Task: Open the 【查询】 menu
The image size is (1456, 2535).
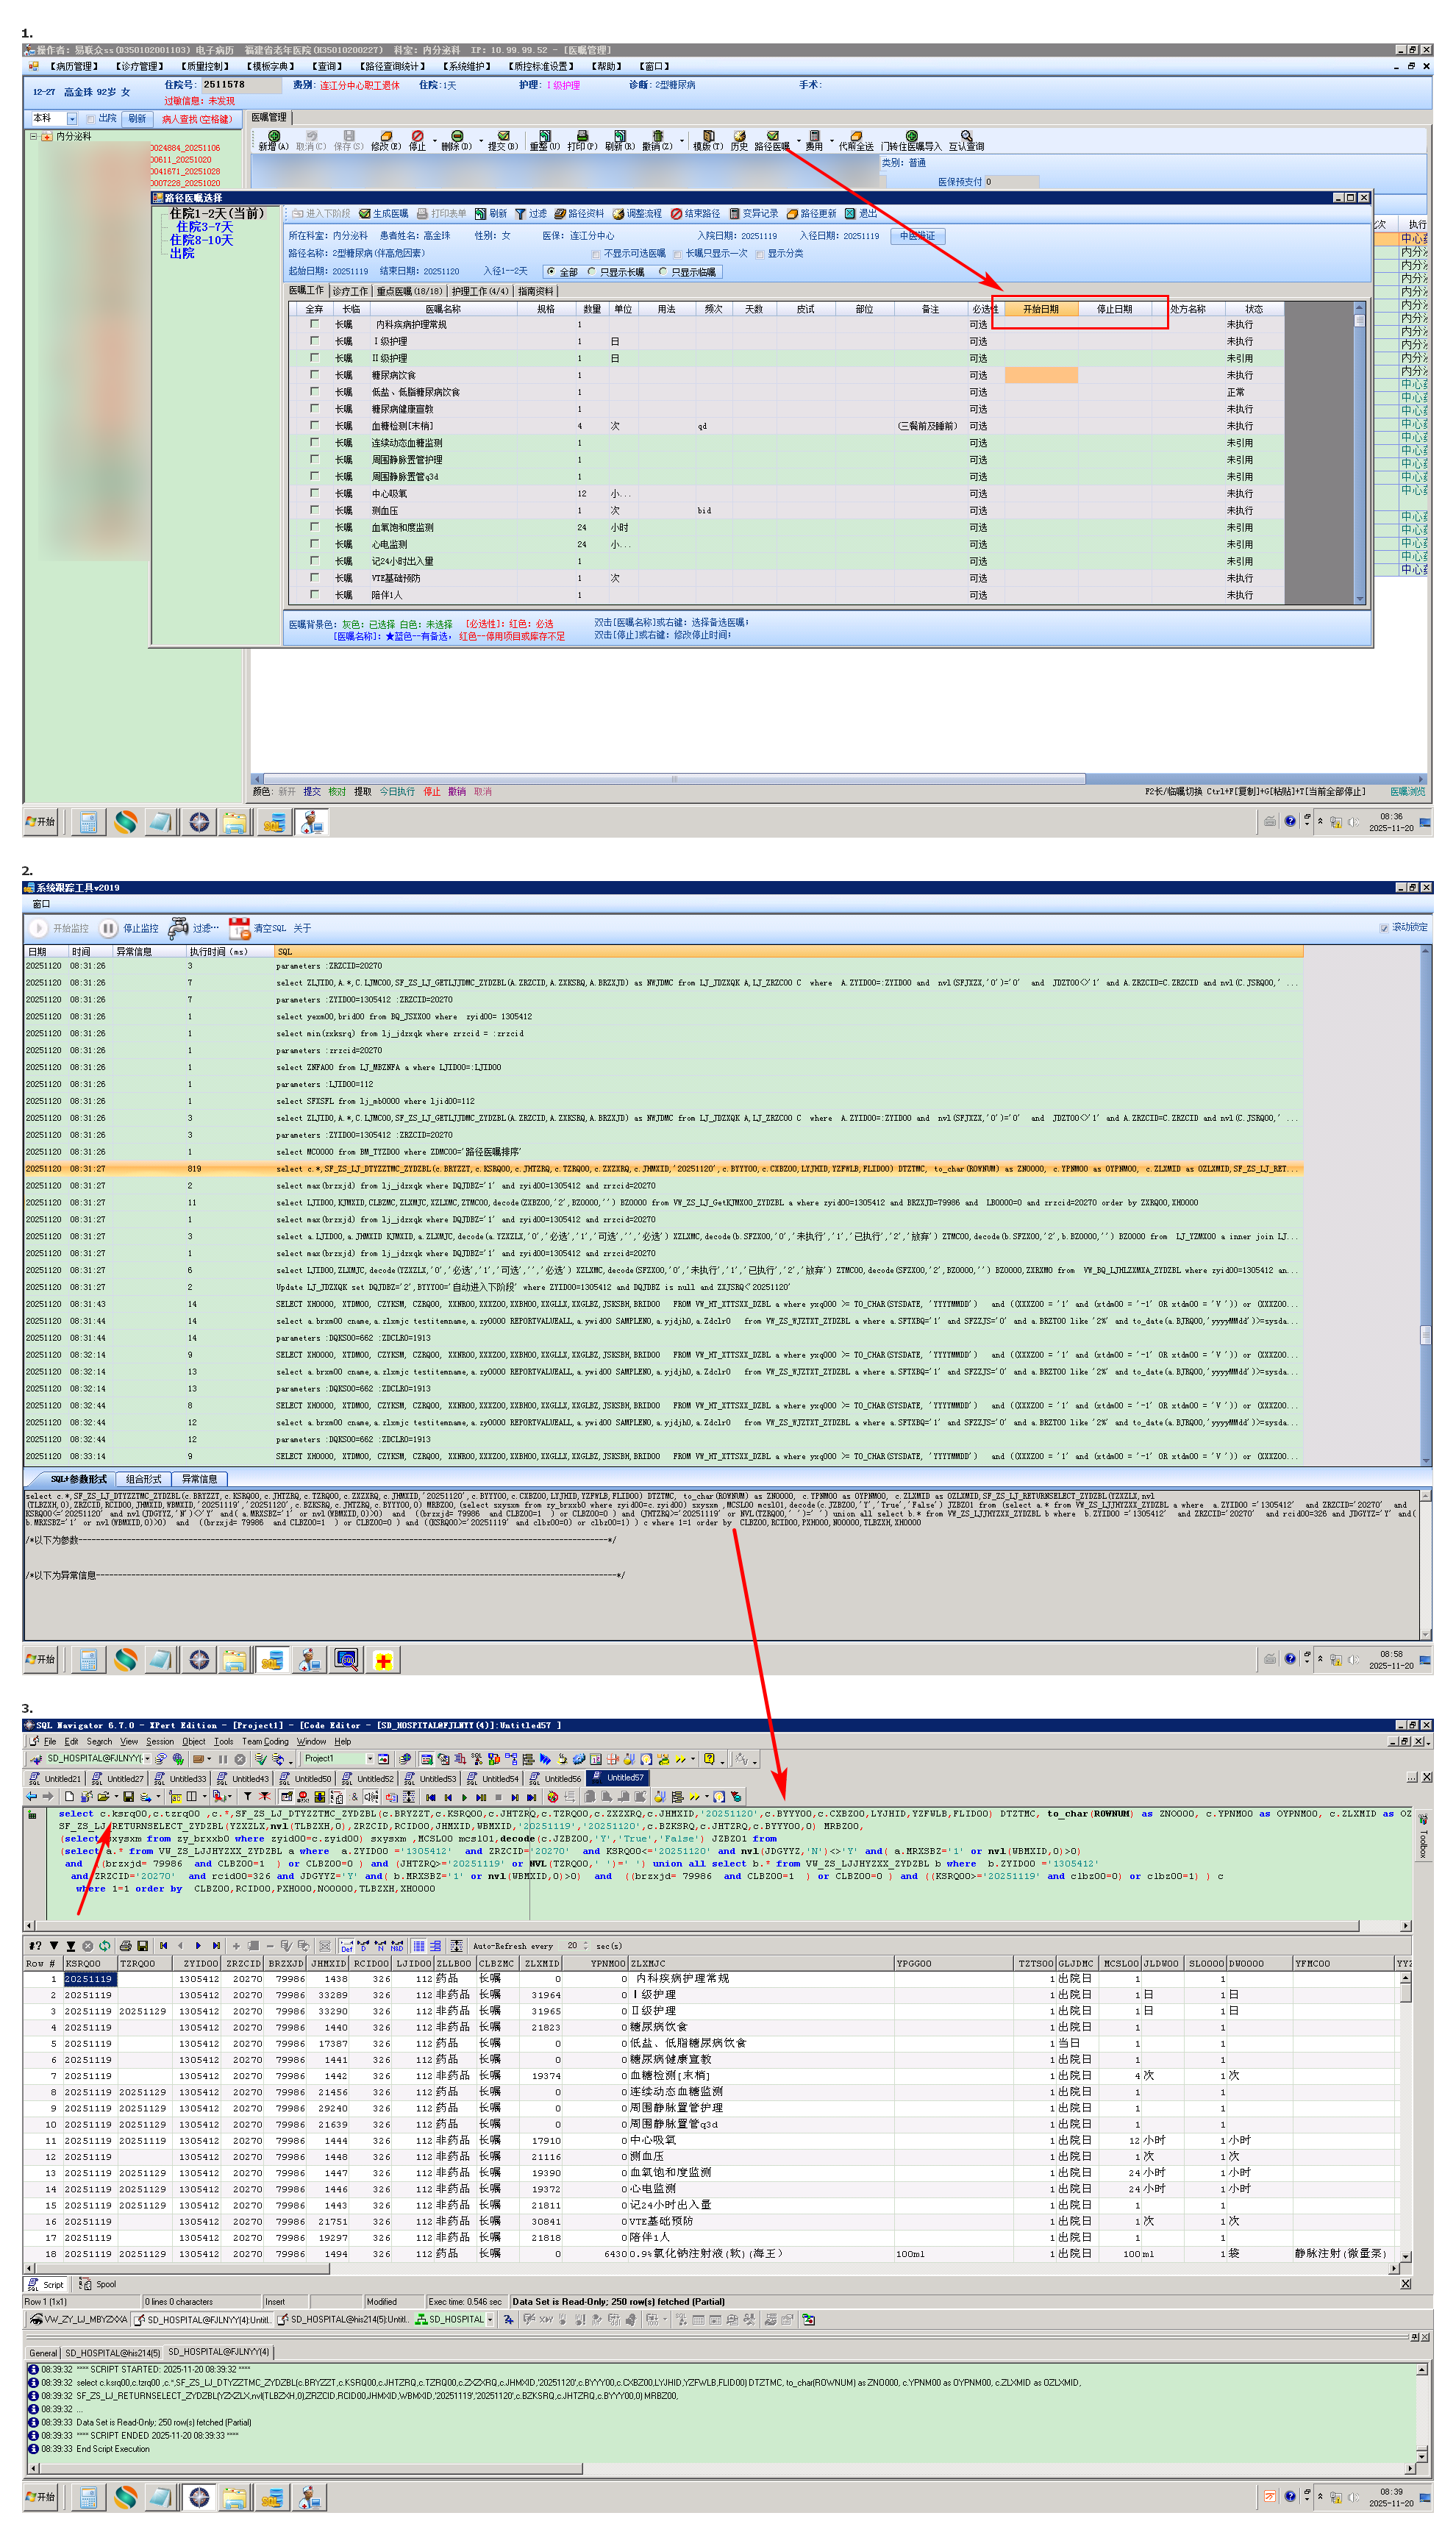Action: [x=327, y=67]
